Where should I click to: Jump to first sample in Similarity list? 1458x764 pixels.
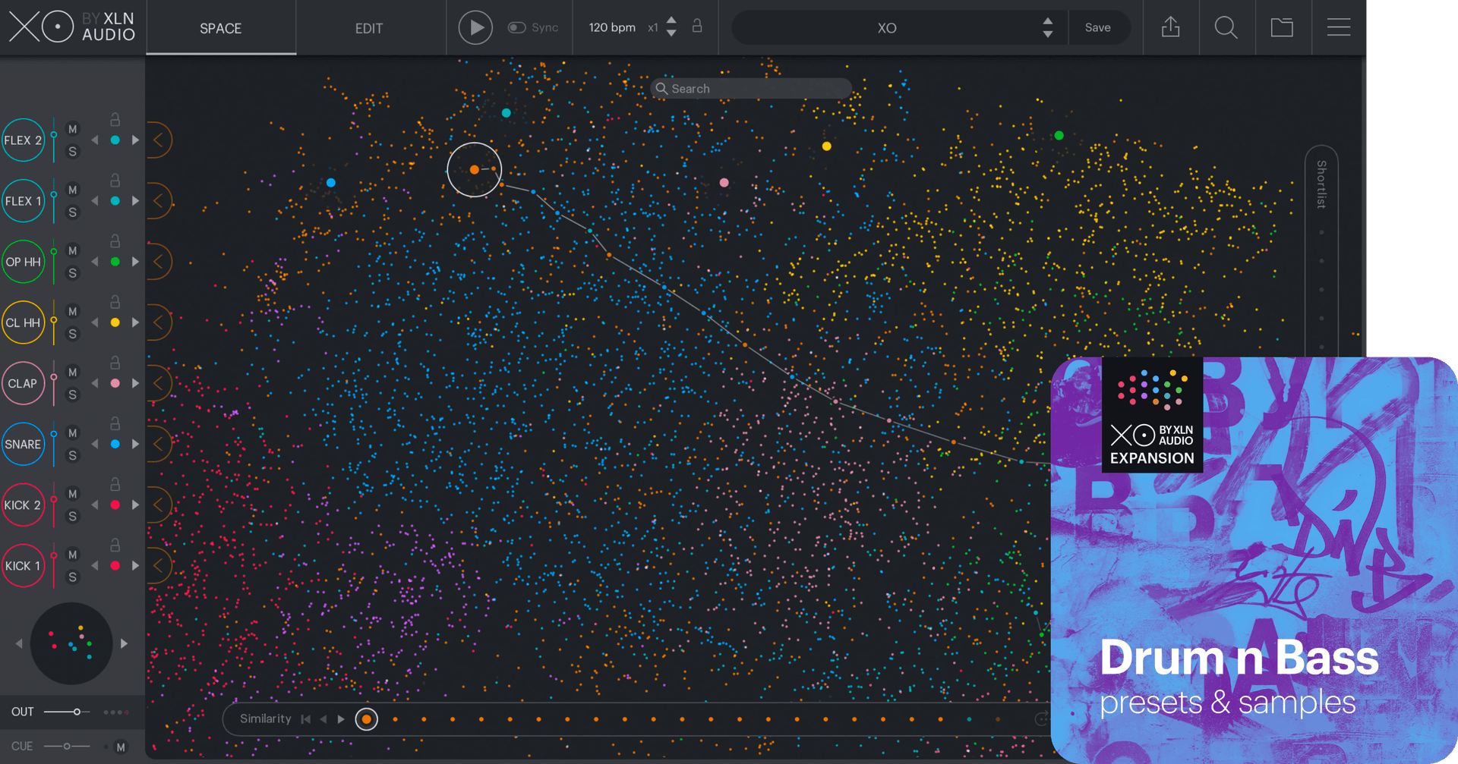305,719
